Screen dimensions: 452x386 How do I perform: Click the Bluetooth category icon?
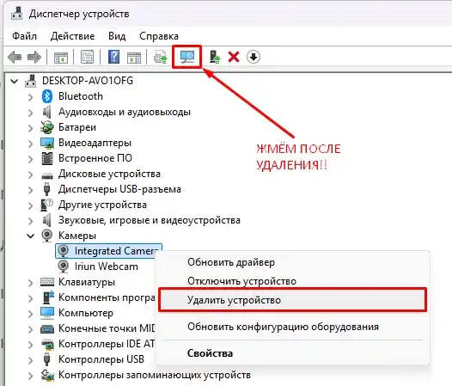click(47, 96)
